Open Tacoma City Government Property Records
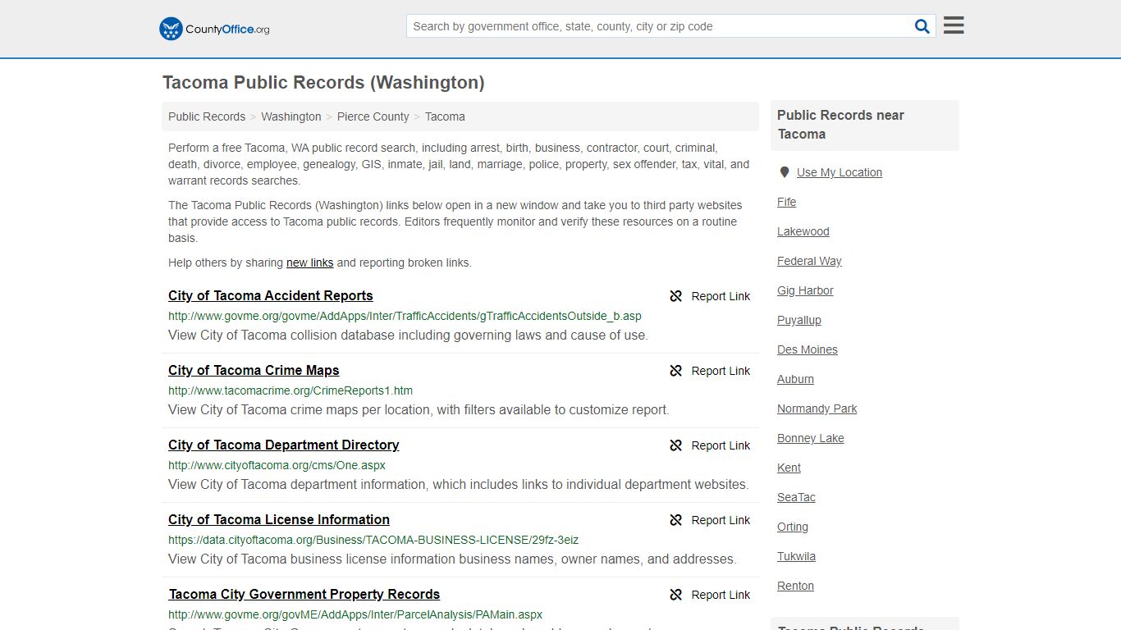Viewport: 1121px width, 630px height. [x=304, y=595]
